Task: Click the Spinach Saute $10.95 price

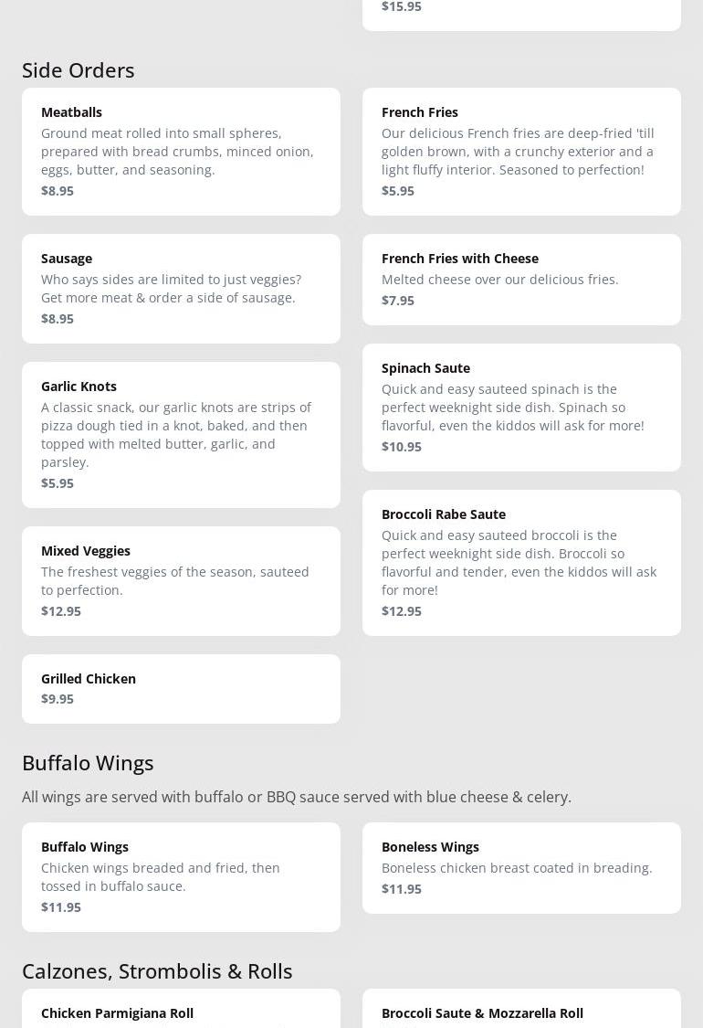Action: pyautogui.click(x=402, y=446)
